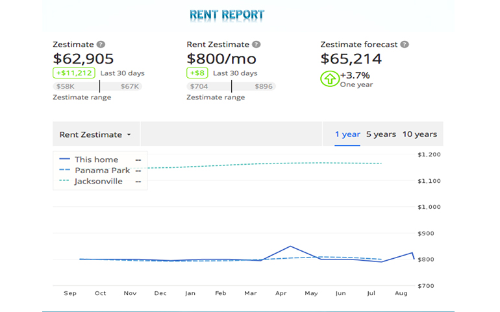Click the $800/mo Rent Zestimate value

click(x=221, y=60)
